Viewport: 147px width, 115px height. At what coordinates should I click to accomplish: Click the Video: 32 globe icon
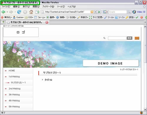pos(134,12)
